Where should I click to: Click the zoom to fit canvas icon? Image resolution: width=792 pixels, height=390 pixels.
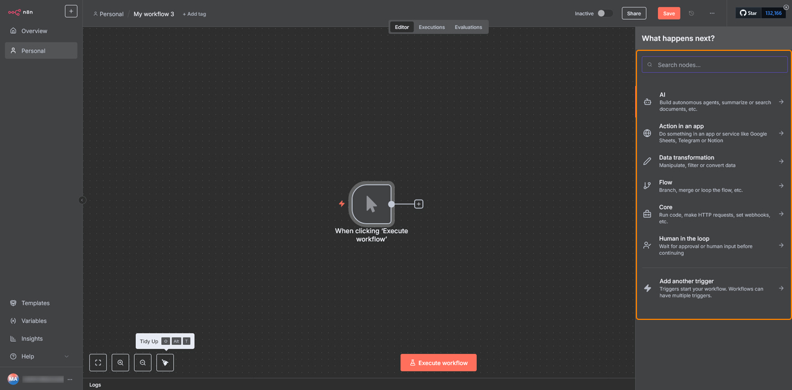click(98, 363)
